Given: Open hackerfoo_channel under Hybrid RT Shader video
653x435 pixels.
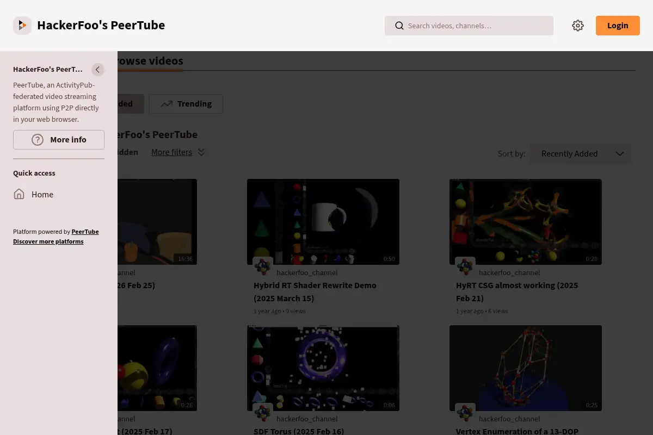Looking at the screenshot, I should (x=307, y=272).
